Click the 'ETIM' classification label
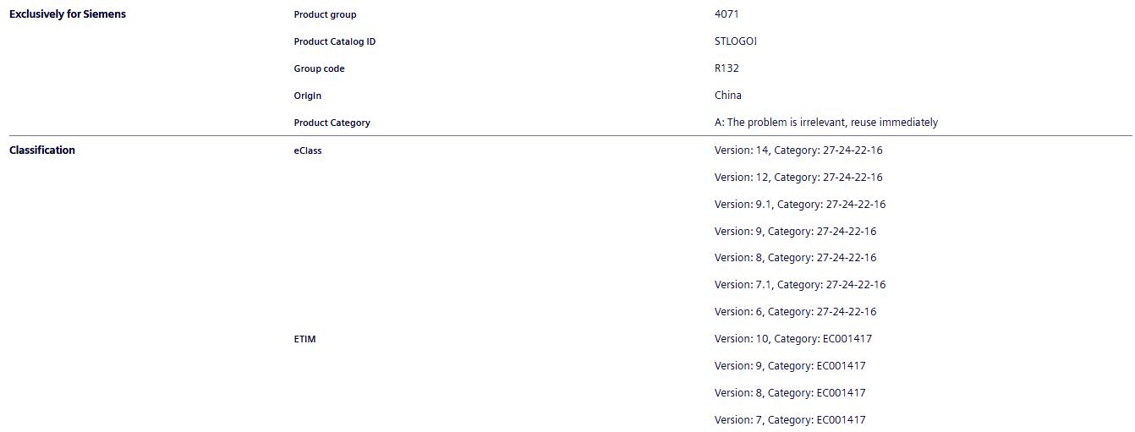Viewport: 1135px width, 432px height. point(304,339)
